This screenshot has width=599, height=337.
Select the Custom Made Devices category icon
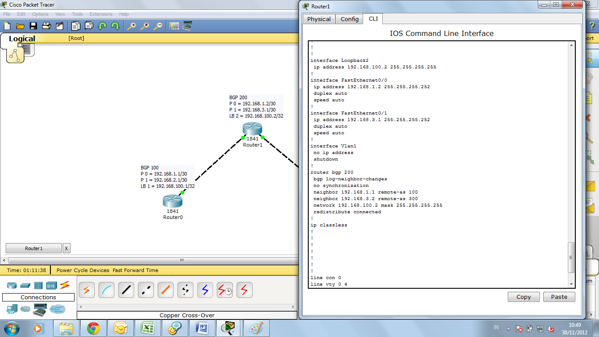coord(40,310)
